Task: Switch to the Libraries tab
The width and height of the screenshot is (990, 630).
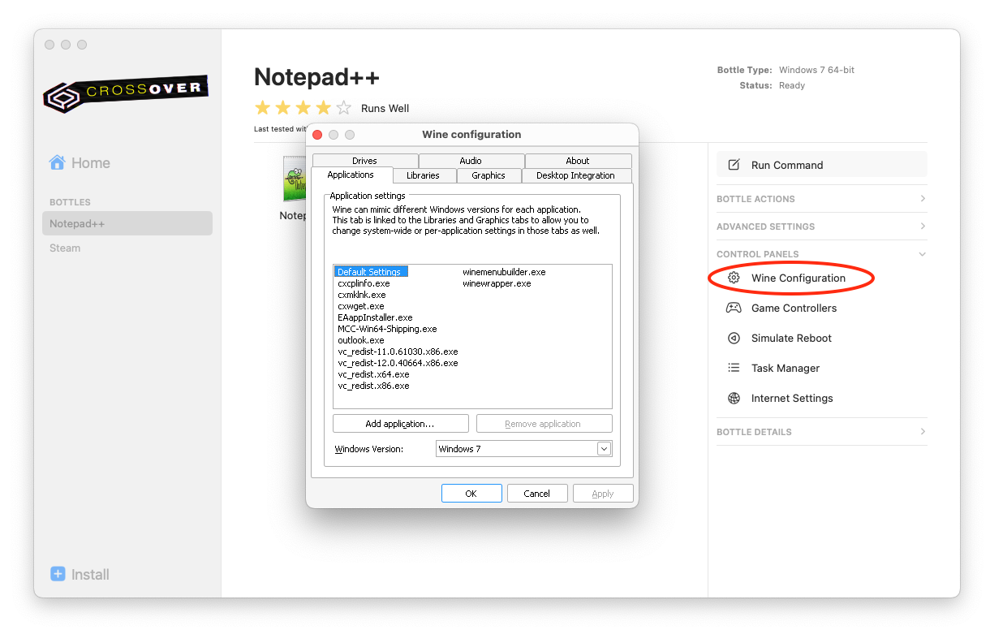Action: tap(423, 175)
